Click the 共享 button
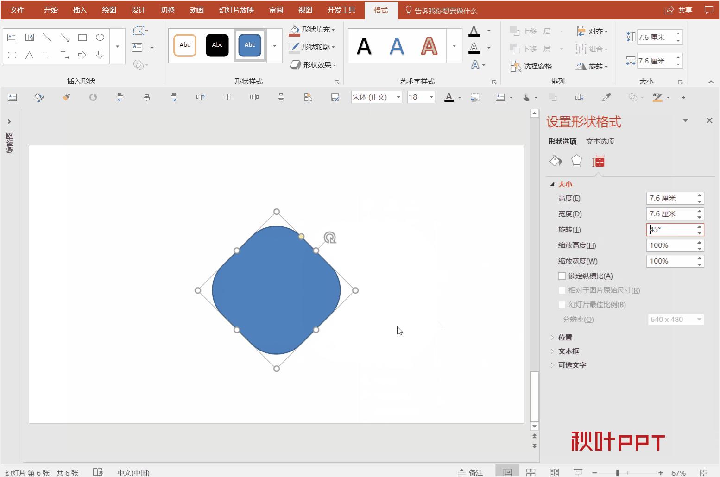Viewport: 720px width, 477px height. (680, 10)
